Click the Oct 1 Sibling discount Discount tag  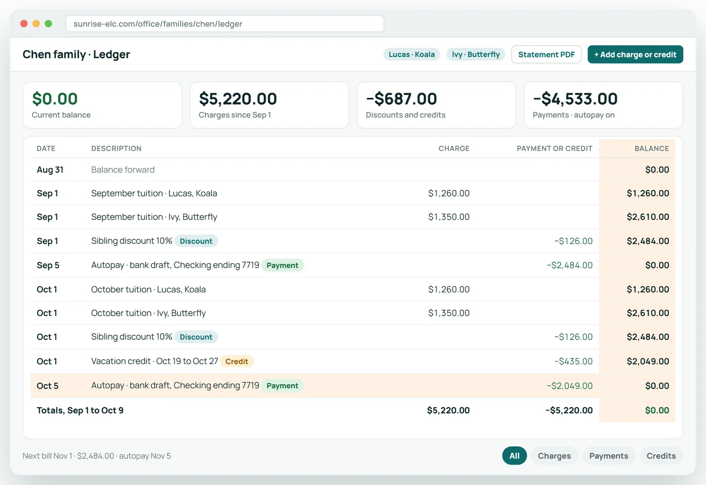pos(196,337)
